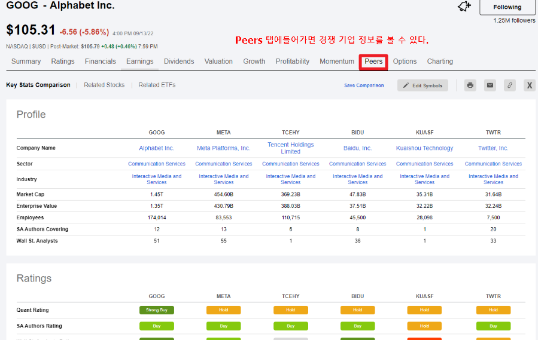Click the Quant Rating row label
The height and width of the screenshot is (340, 538).
point(32,310)
